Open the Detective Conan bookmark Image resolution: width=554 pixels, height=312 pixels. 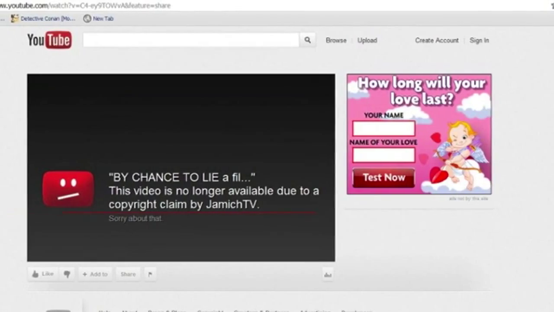(x=43, y=19)
